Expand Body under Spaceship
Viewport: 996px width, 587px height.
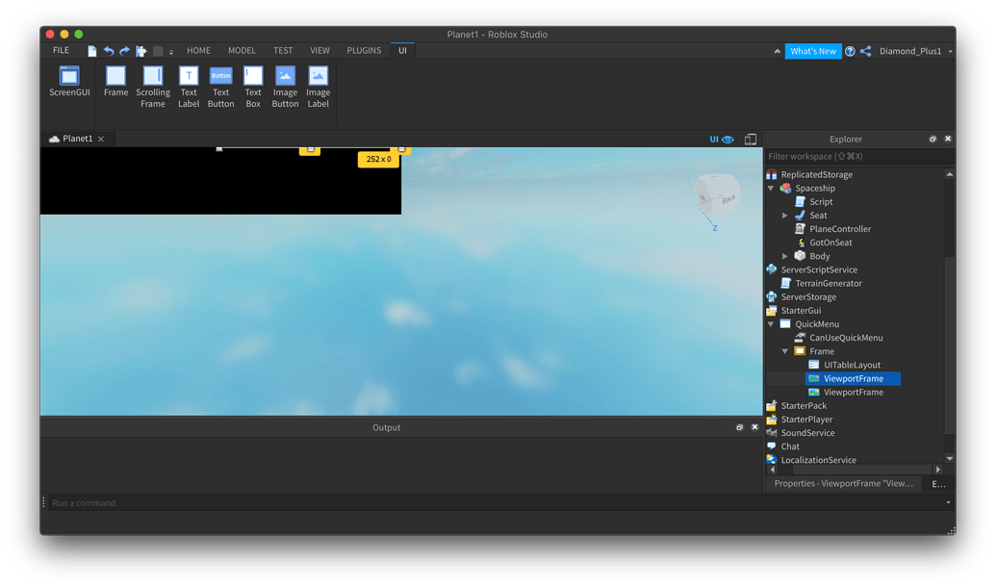785,256
